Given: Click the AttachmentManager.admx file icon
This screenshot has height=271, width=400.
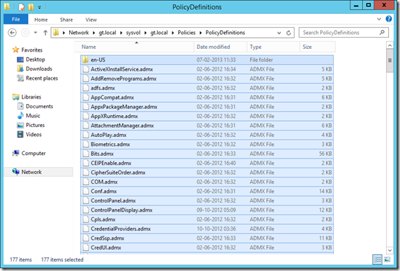Looking at the screenshot, I should 85,126.
